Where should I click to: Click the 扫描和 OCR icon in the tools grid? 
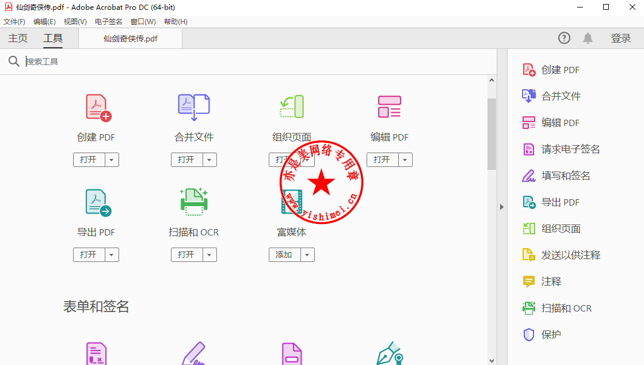coord(194,202)
